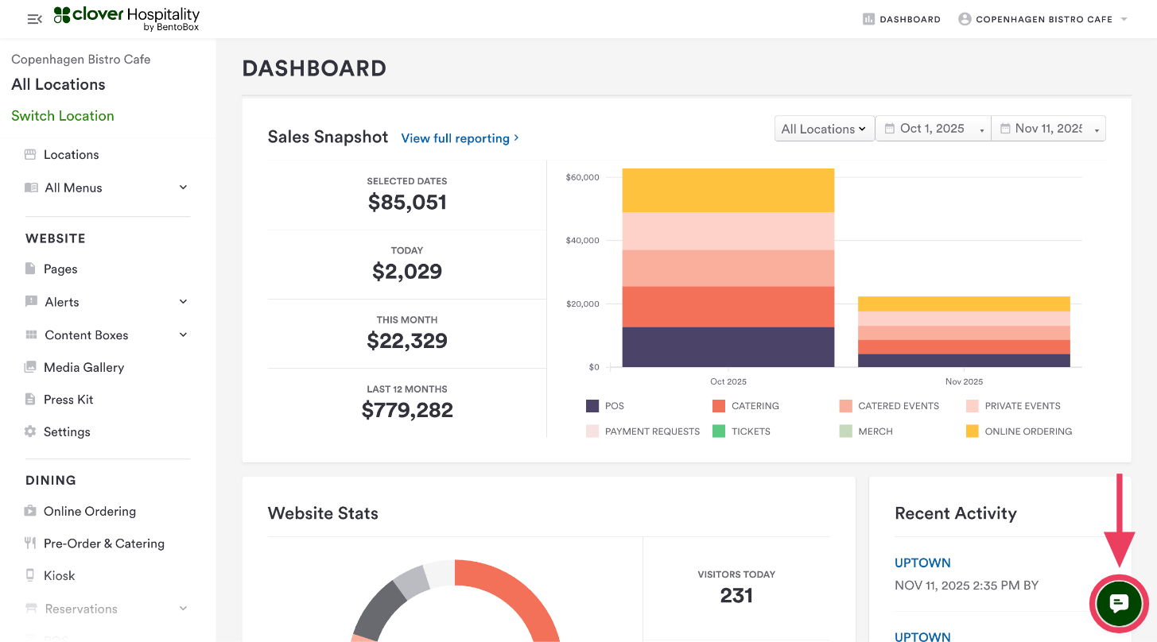Image resolution: width=1157 pixels, height=642 pixels.
Task: Click the Dashboard chart icon in header
Action: click(868, 19)
